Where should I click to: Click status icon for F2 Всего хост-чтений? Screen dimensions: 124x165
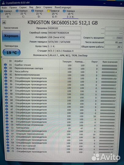(8, 148)
